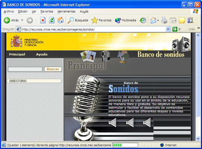Go to the Home page icon
This screenshot has height=149, width=202.
click(61, 20)
